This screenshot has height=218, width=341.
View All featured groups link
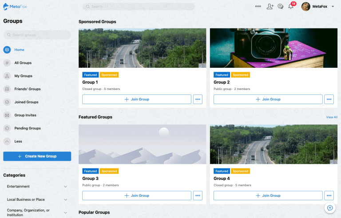point(332,117)
